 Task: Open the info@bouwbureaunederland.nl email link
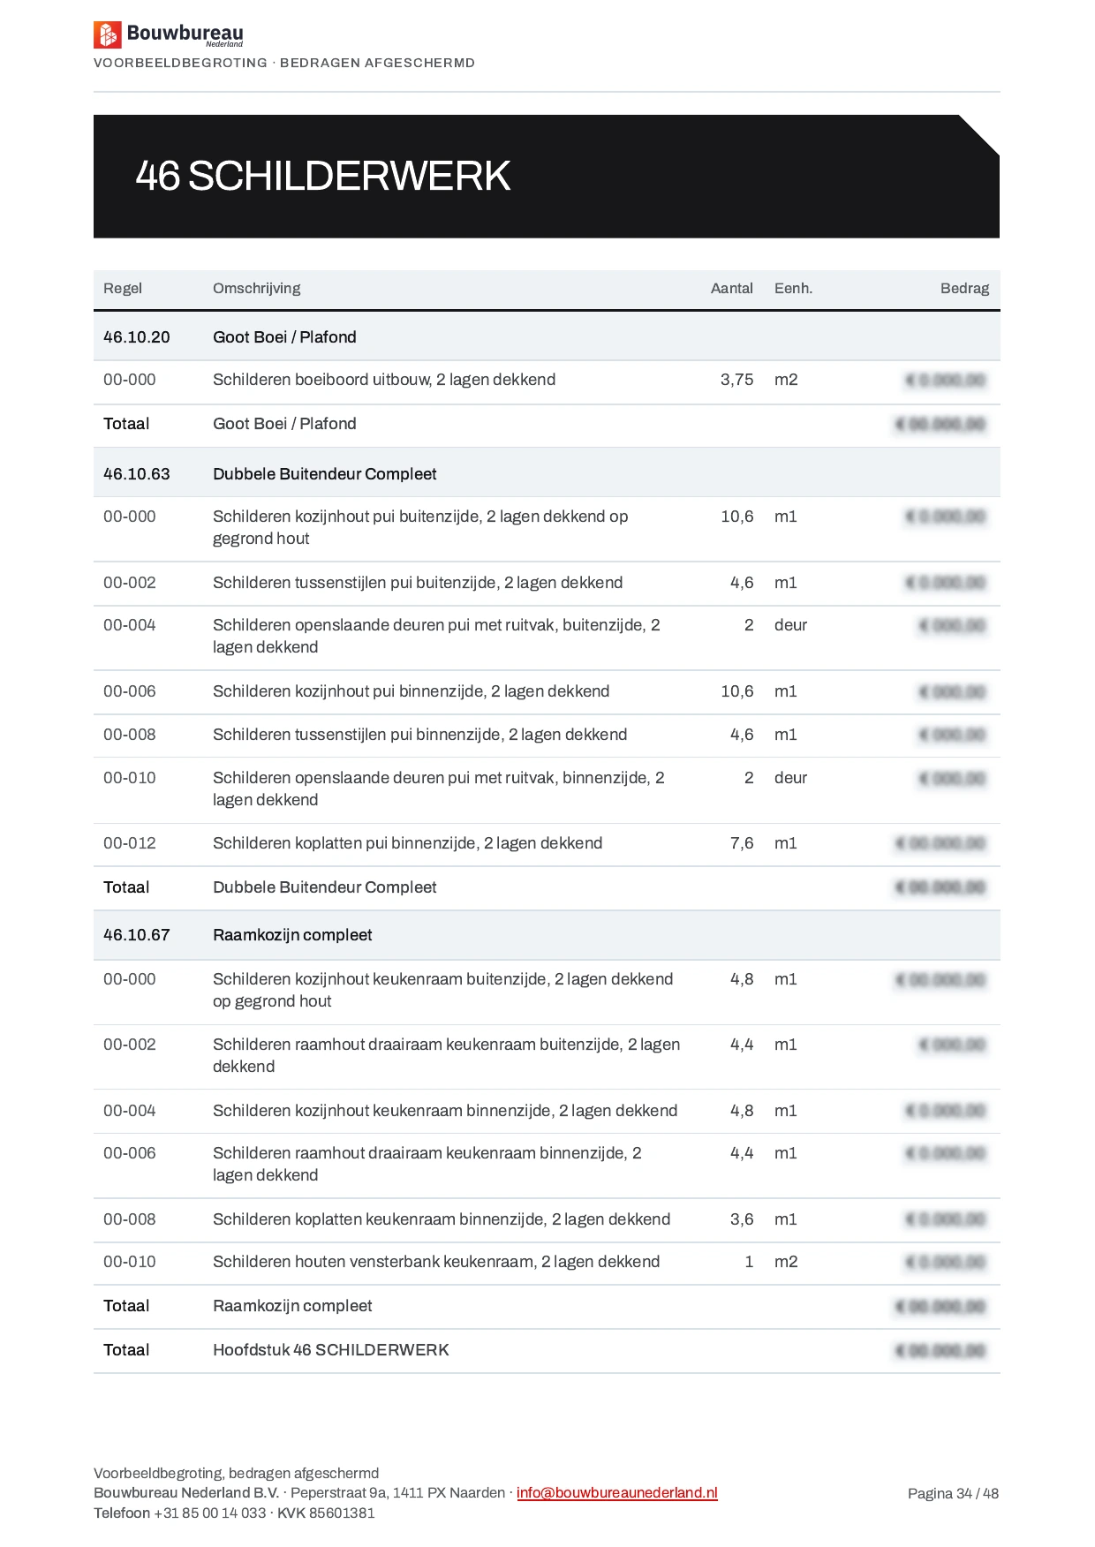click(616, 1492)
